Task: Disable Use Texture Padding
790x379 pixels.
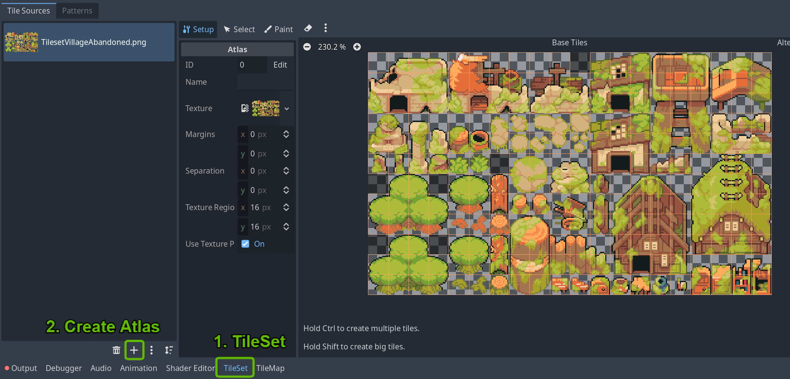Action: click(x=245, y=244)
